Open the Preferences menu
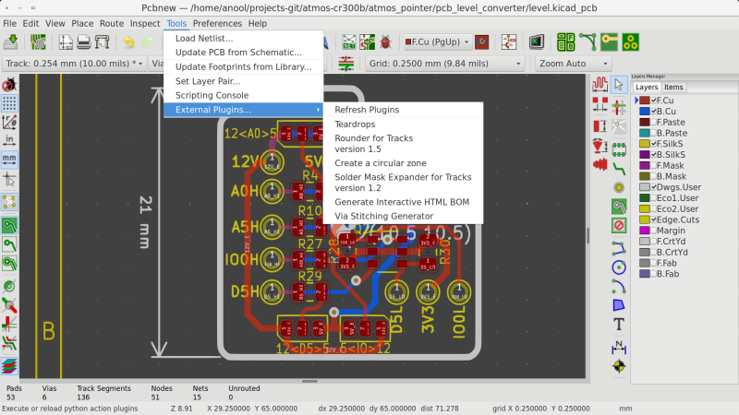The width and height of the screenshot is (739, 415). point(217,23)
